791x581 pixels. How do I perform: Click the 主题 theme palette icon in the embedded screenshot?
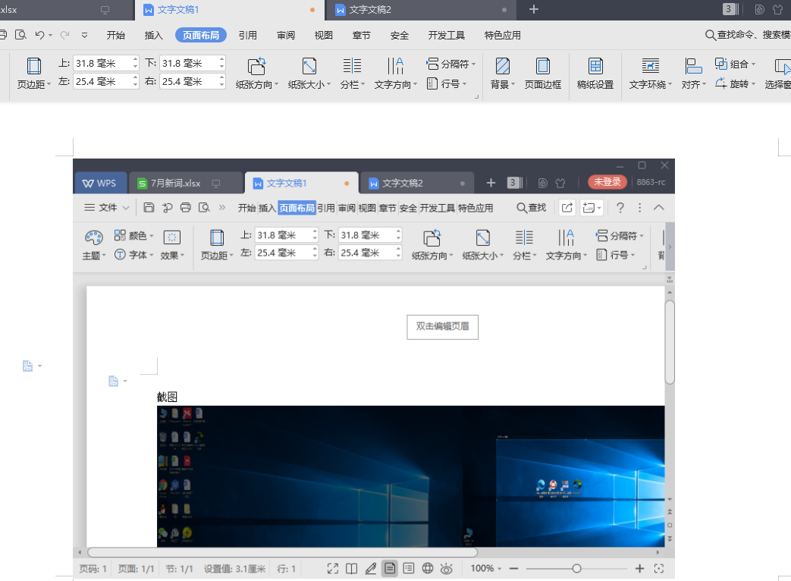94,237
